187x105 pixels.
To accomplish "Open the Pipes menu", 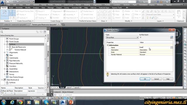I will (135, 5).
